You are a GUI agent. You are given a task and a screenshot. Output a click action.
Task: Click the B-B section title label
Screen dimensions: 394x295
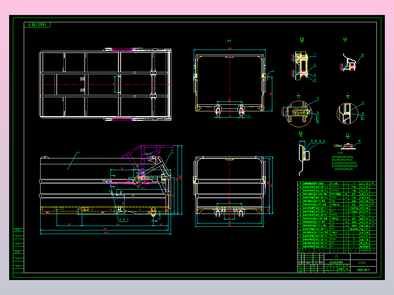(302, 40)
